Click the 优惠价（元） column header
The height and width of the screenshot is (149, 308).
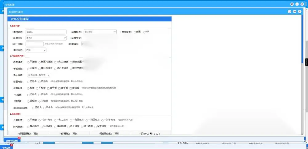pos(69,133)
